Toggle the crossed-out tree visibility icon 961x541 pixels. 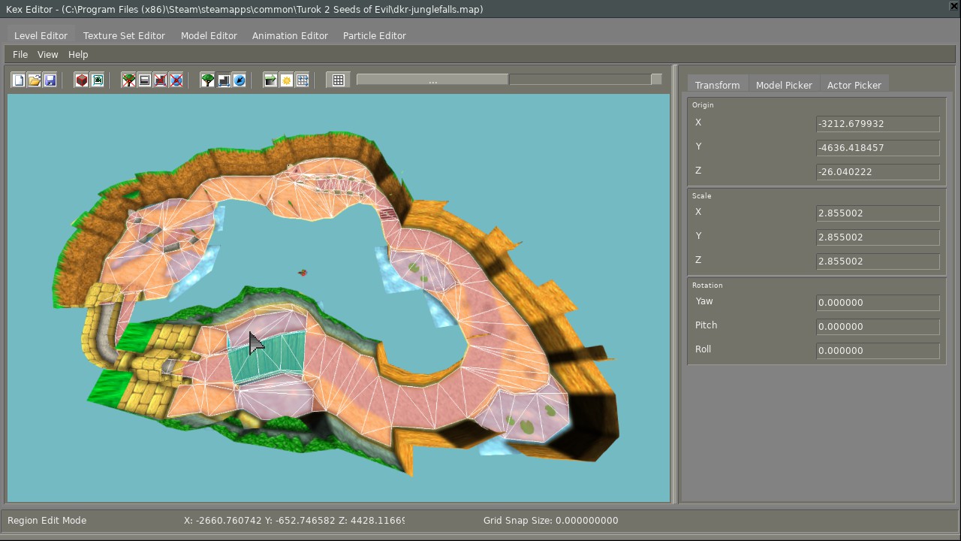(x=129, y=80)
